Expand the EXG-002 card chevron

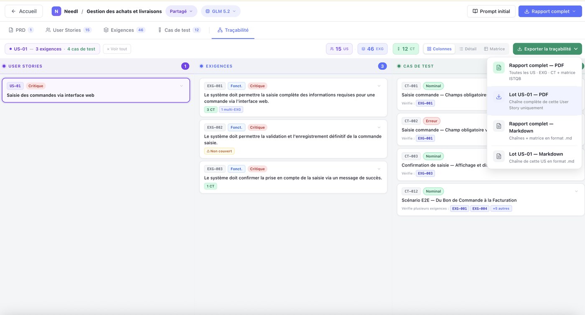coord(379,127)
